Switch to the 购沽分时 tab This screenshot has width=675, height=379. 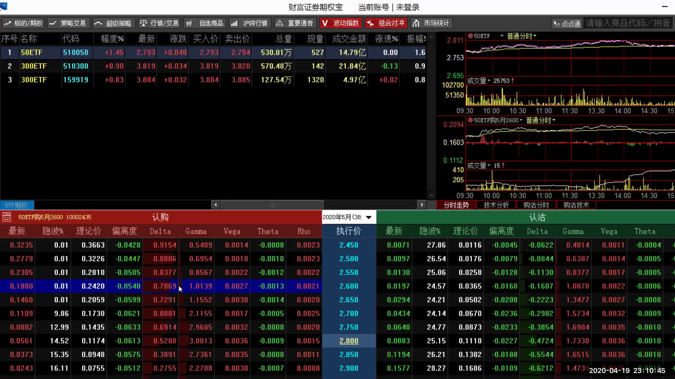[536, 205]
